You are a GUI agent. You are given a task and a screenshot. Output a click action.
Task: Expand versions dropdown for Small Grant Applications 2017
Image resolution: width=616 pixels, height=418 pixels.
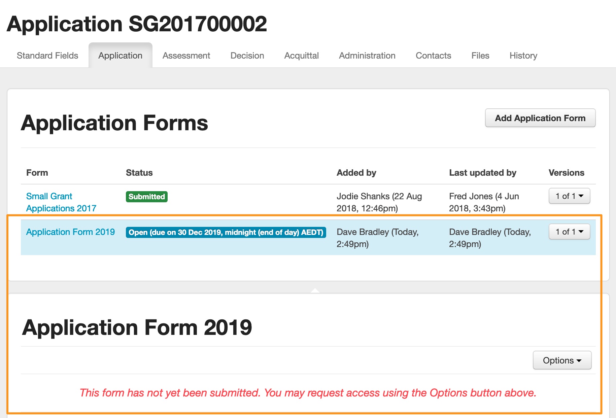click(569, 196)
